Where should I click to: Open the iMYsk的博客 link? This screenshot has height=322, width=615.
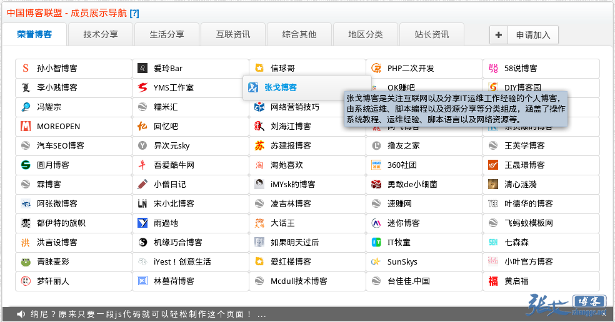point(293,184)
